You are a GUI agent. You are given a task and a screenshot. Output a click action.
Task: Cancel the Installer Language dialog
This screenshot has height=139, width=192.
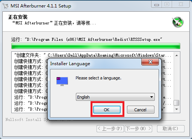point(141,110)
